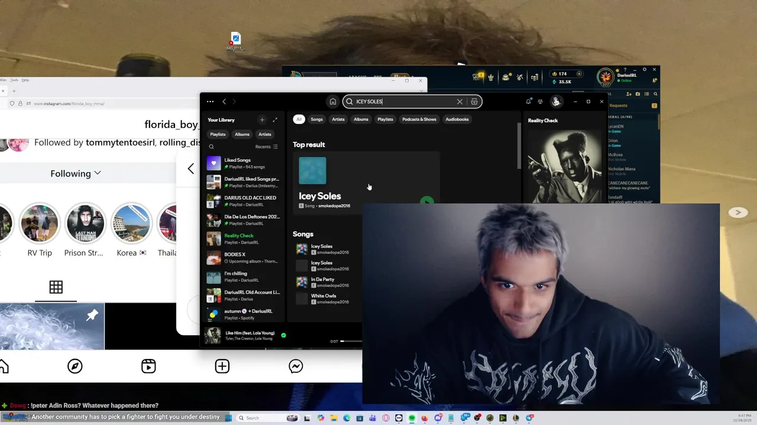This screenshot has height=425, width=757.
Task: Filter library by Albums chip
Action: [242, 134]
